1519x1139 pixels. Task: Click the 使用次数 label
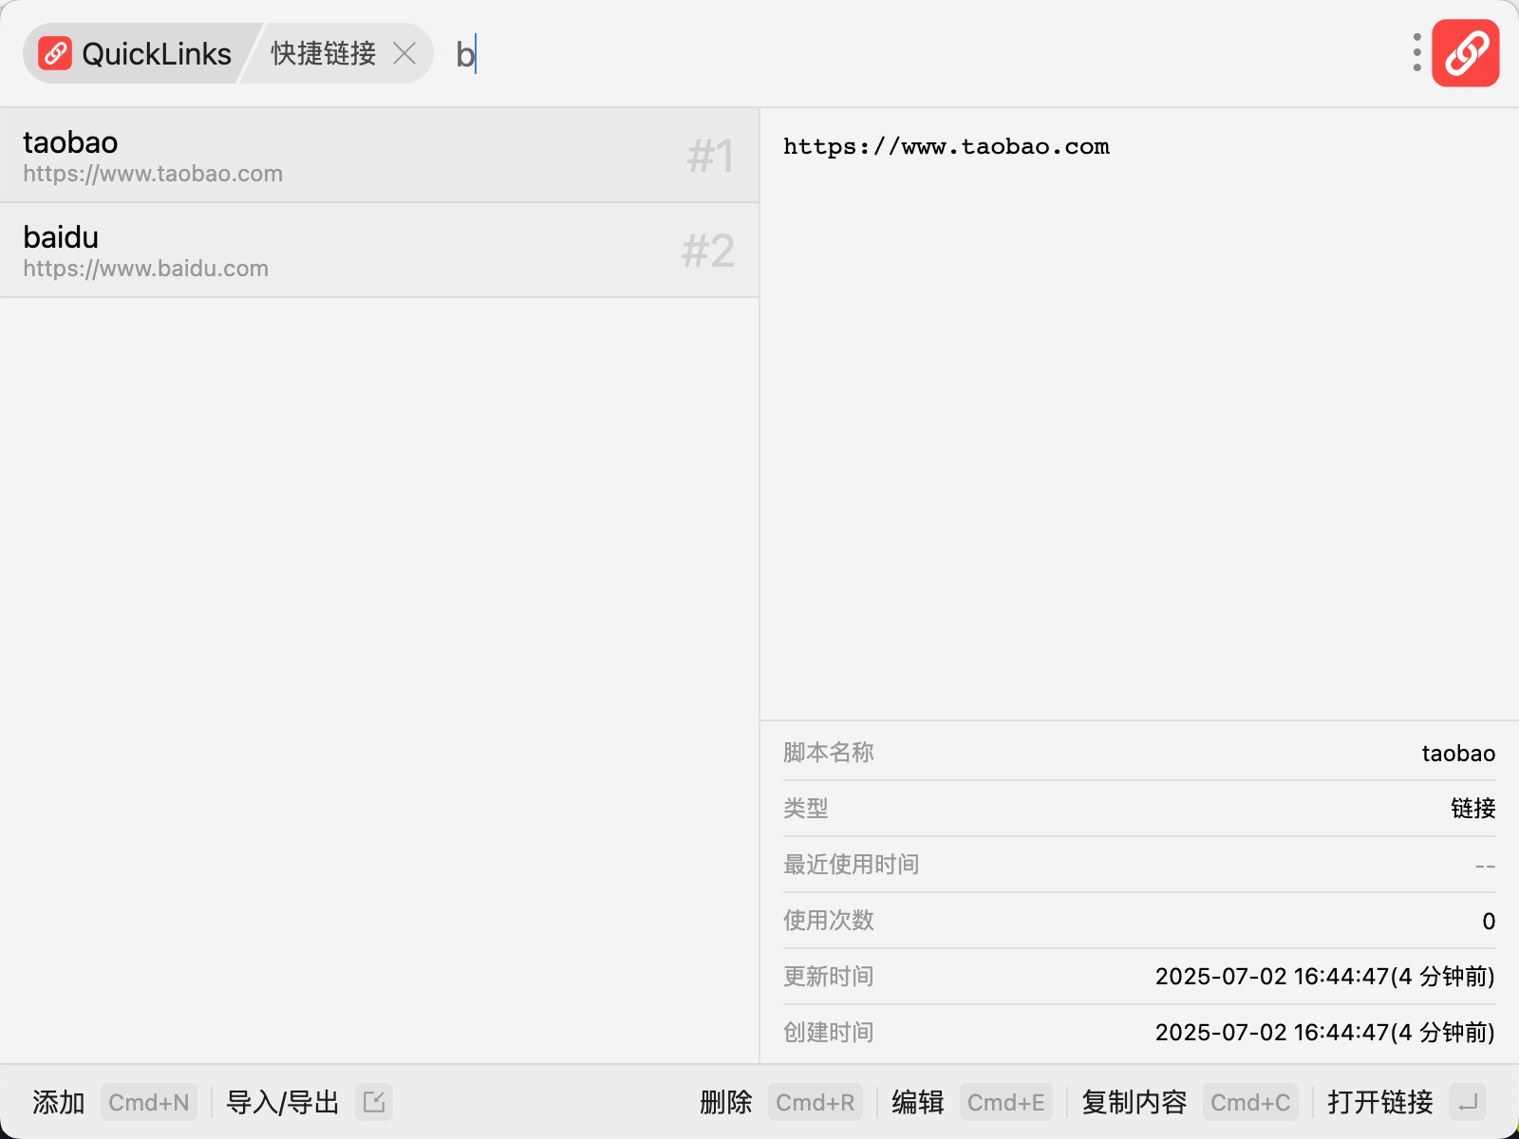point(829,921)
